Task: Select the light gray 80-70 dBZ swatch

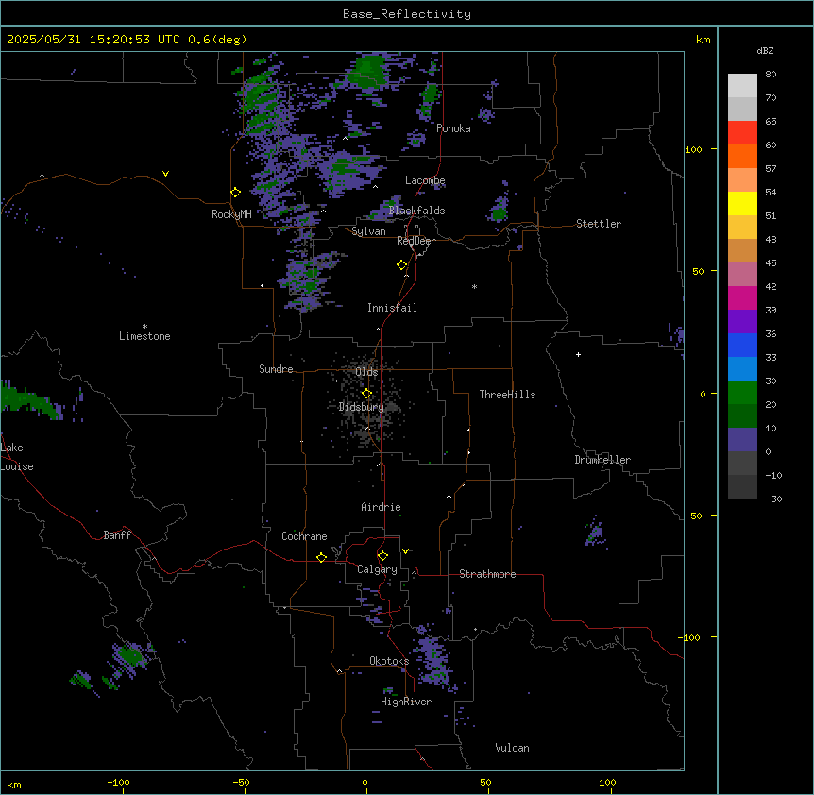Action: coord(742,86)
